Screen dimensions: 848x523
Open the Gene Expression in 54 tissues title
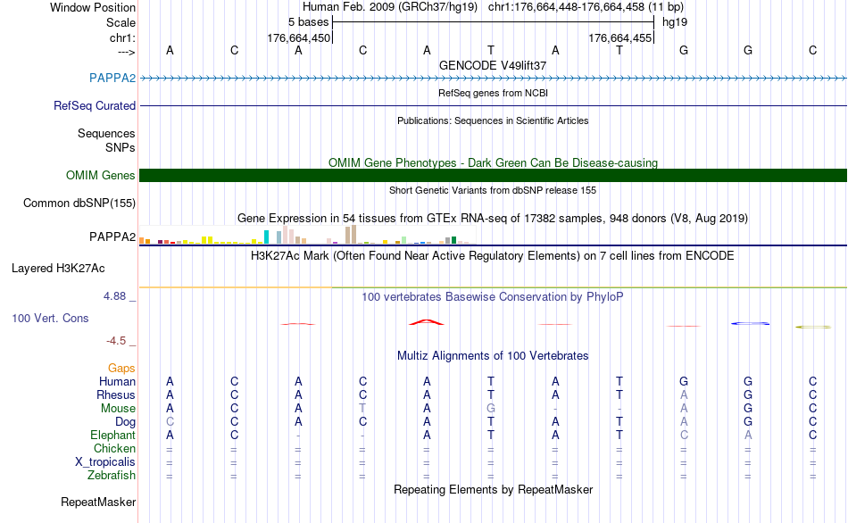[x=493, y=219]
